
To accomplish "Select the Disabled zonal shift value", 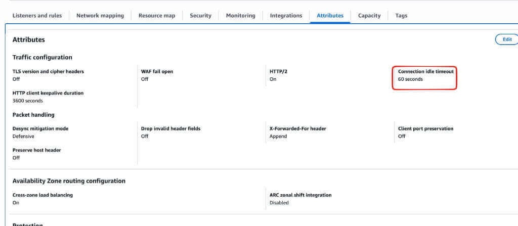I will [x=279, y=203].
